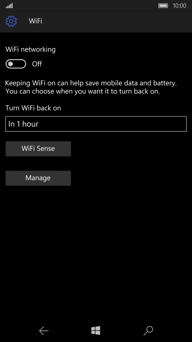The image size is (192, 342).
Task: Tap empty area below Manage button
Action: [96, 251]
